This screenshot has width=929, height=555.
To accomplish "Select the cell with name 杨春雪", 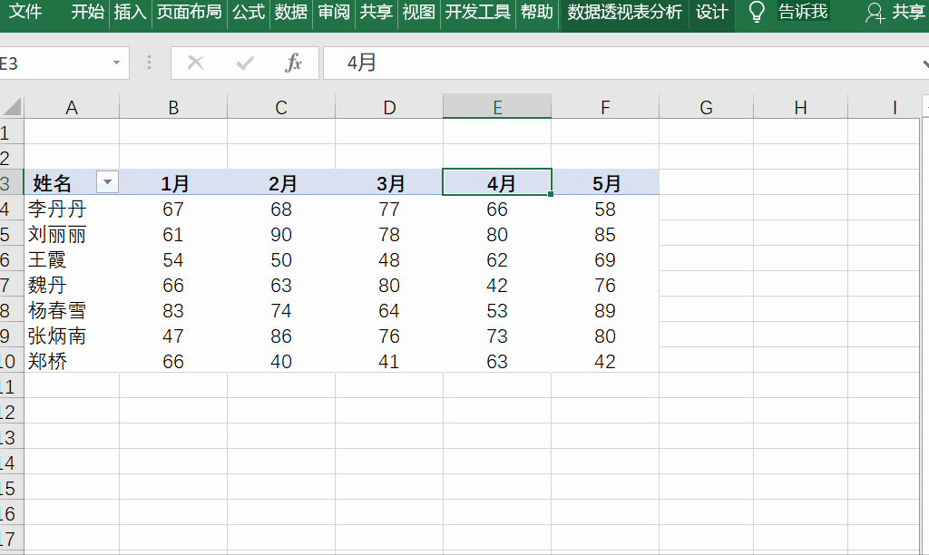I will tap(72, 310).
